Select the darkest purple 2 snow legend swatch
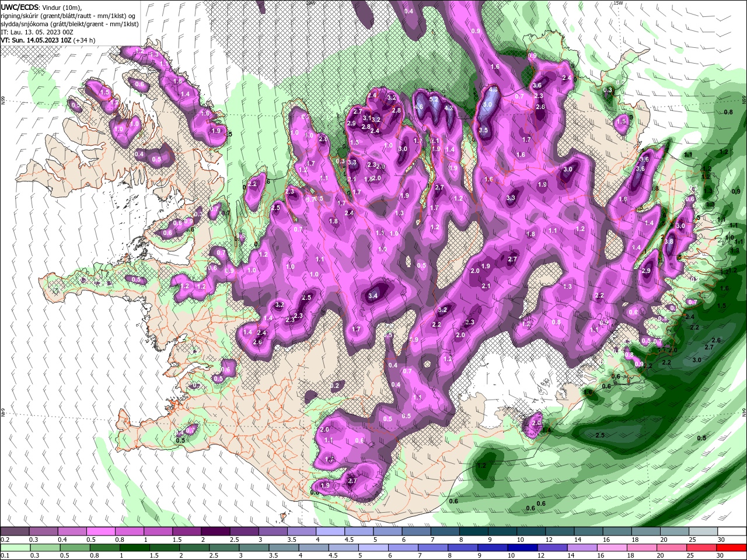 tap(215, 531)
